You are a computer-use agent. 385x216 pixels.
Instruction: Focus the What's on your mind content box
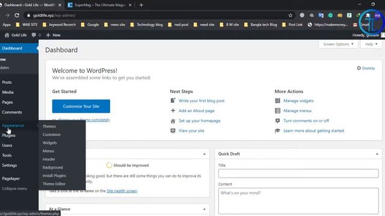[x=298, y=201]
